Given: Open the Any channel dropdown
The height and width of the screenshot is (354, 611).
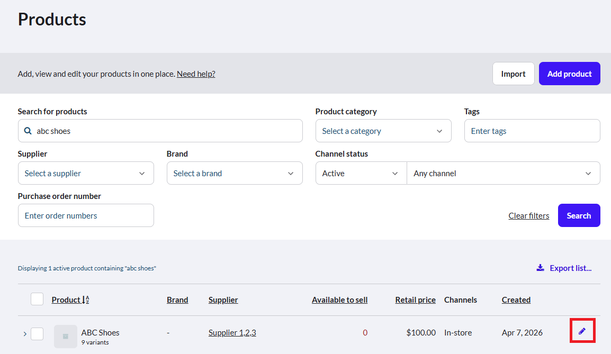Looking at the screenshot, I should point(504,174).
